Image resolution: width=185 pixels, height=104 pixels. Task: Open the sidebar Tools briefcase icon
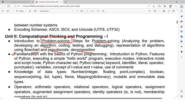182,21
